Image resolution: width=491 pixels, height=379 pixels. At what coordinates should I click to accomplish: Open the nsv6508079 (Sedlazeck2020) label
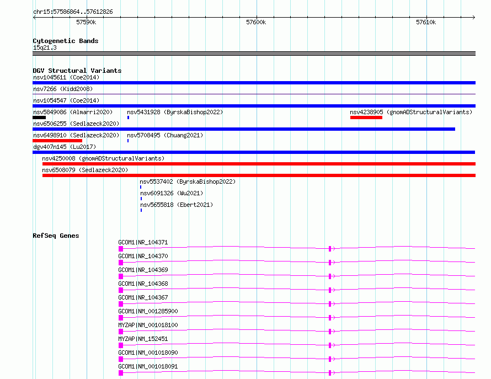click(x=85, y=170)
